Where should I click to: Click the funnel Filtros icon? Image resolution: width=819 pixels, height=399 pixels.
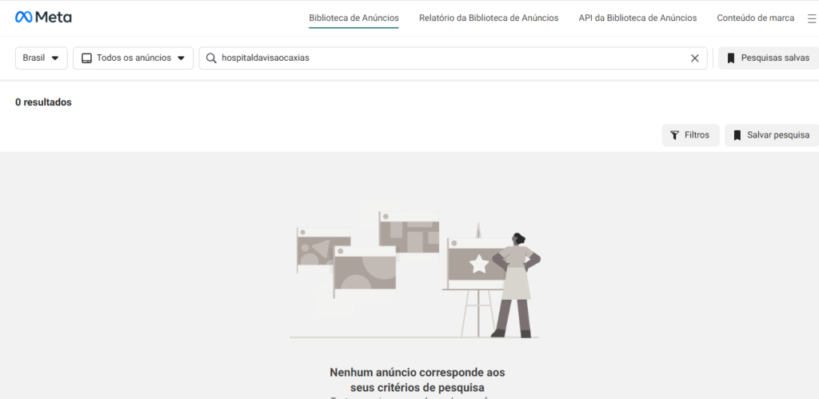(675, 135)
